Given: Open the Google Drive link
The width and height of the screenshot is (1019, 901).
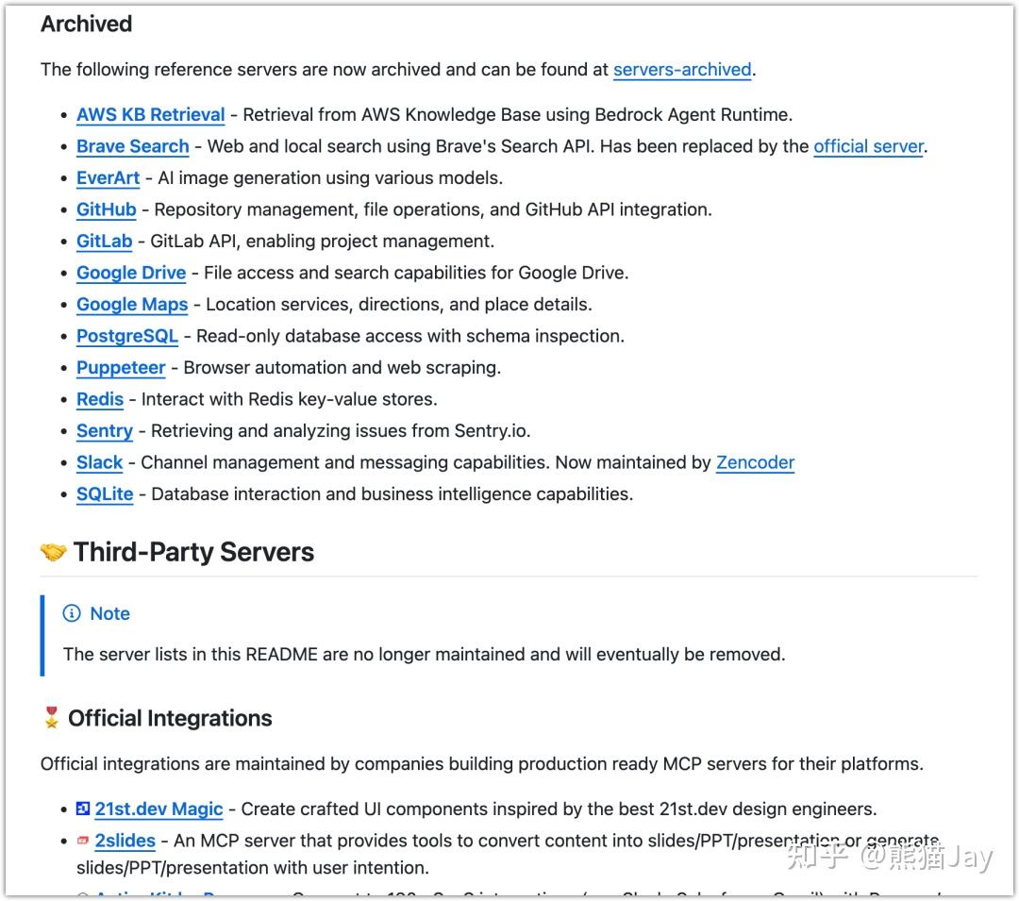Looking at the screenshot, I should tap(130, 273).
